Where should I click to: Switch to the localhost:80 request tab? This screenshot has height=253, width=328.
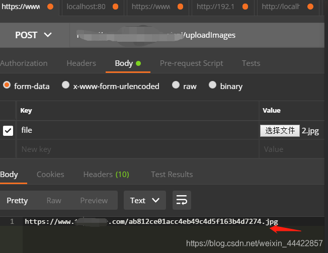pyautogui.click(x=93, y=7)
